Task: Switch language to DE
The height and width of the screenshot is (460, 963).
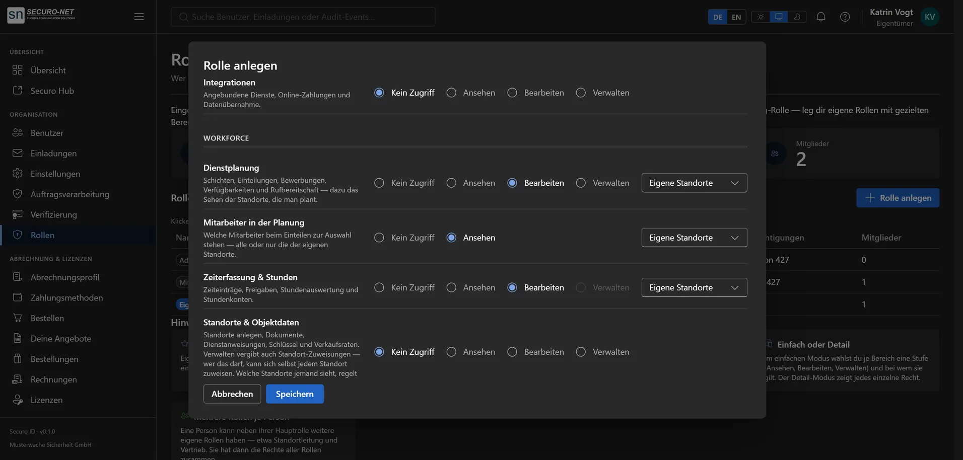Action: pyautogui.click(x=718, y=17)
